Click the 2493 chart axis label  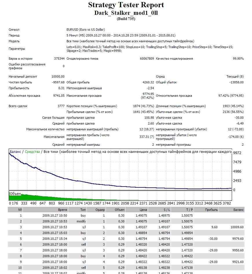tap(237, 181)
